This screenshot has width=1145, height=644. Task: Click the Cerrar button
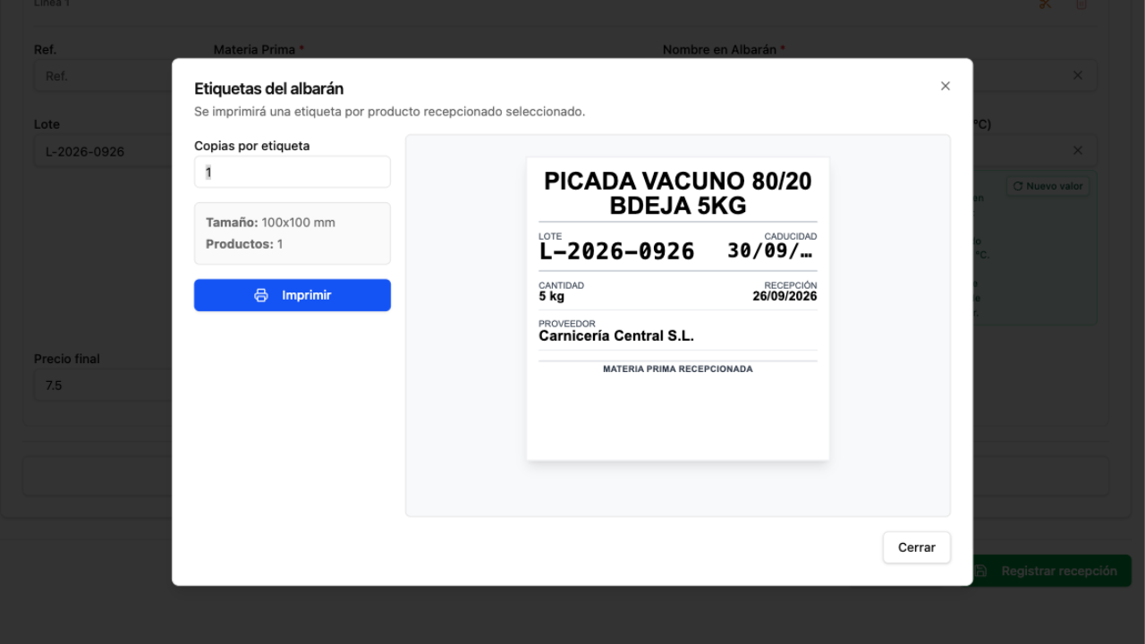(x=917, y=547)
